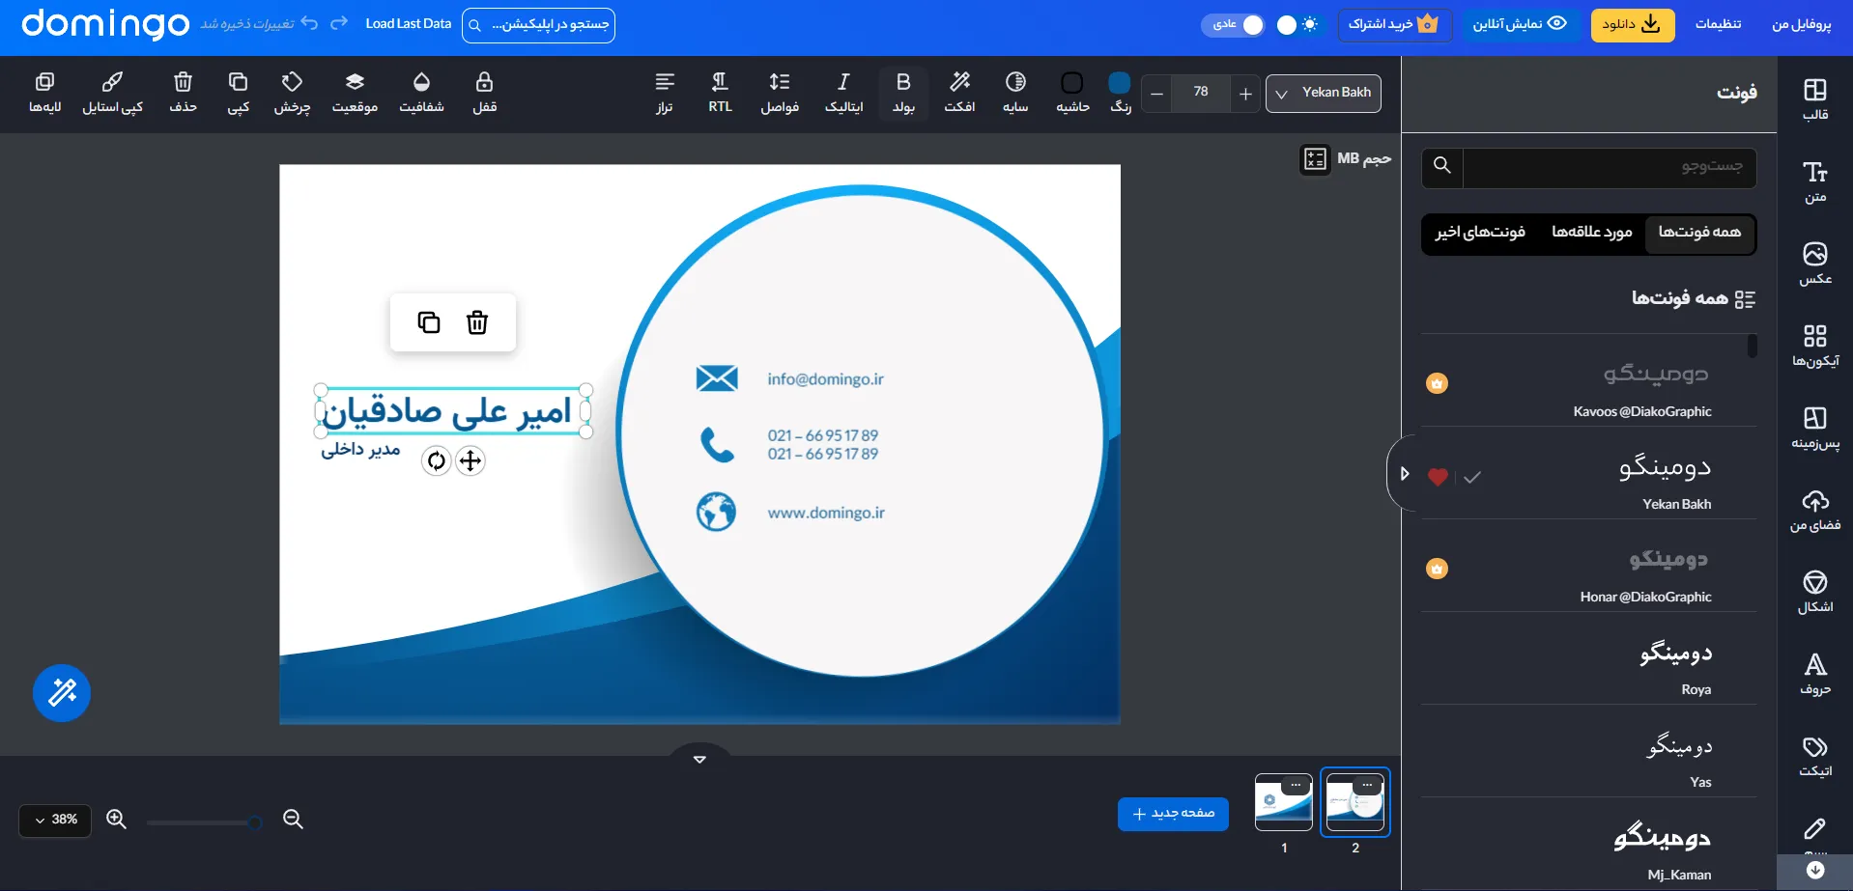The image size is (1853, 891).
Task: Open the Text (متن) sidebar panel
Action: click(1814, 181)
